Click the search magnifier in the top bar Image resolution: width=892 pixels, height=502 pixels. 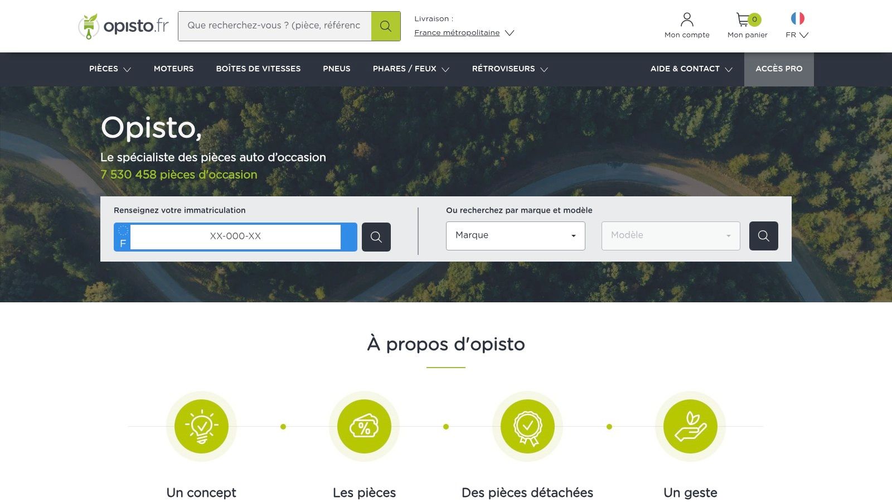coord(386,26)
